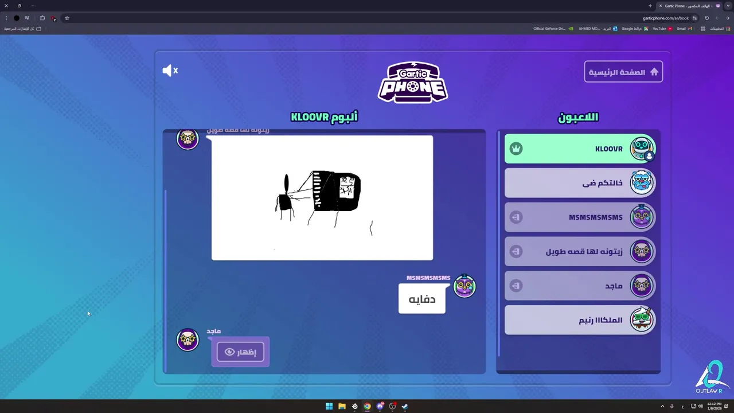Image resolution: width=734 pixels, height=413 pixels.
Task: Select player زيتونه لها قصه طويل
Action: (580, 251)
